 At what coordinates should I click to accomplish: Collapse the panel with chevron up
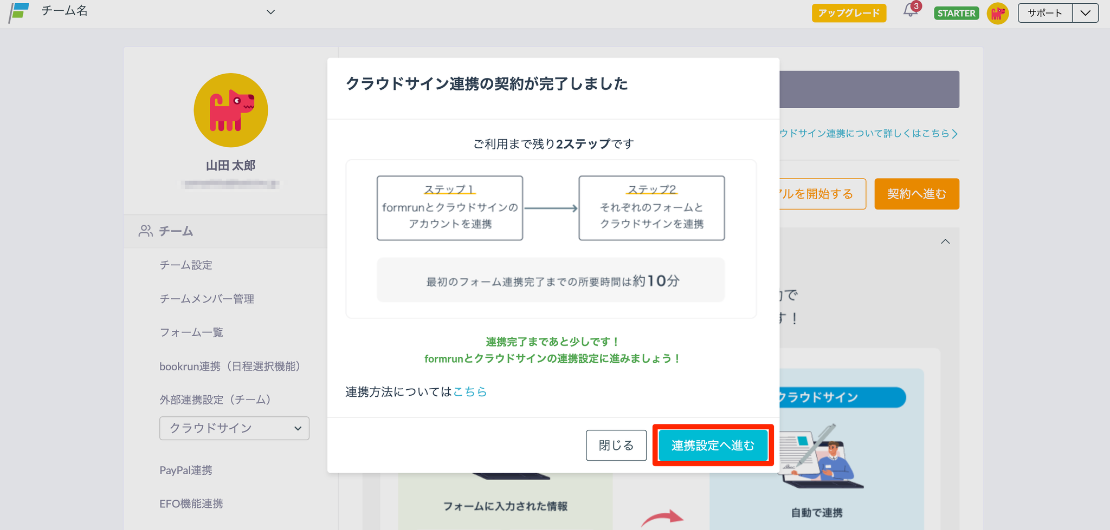945,241
